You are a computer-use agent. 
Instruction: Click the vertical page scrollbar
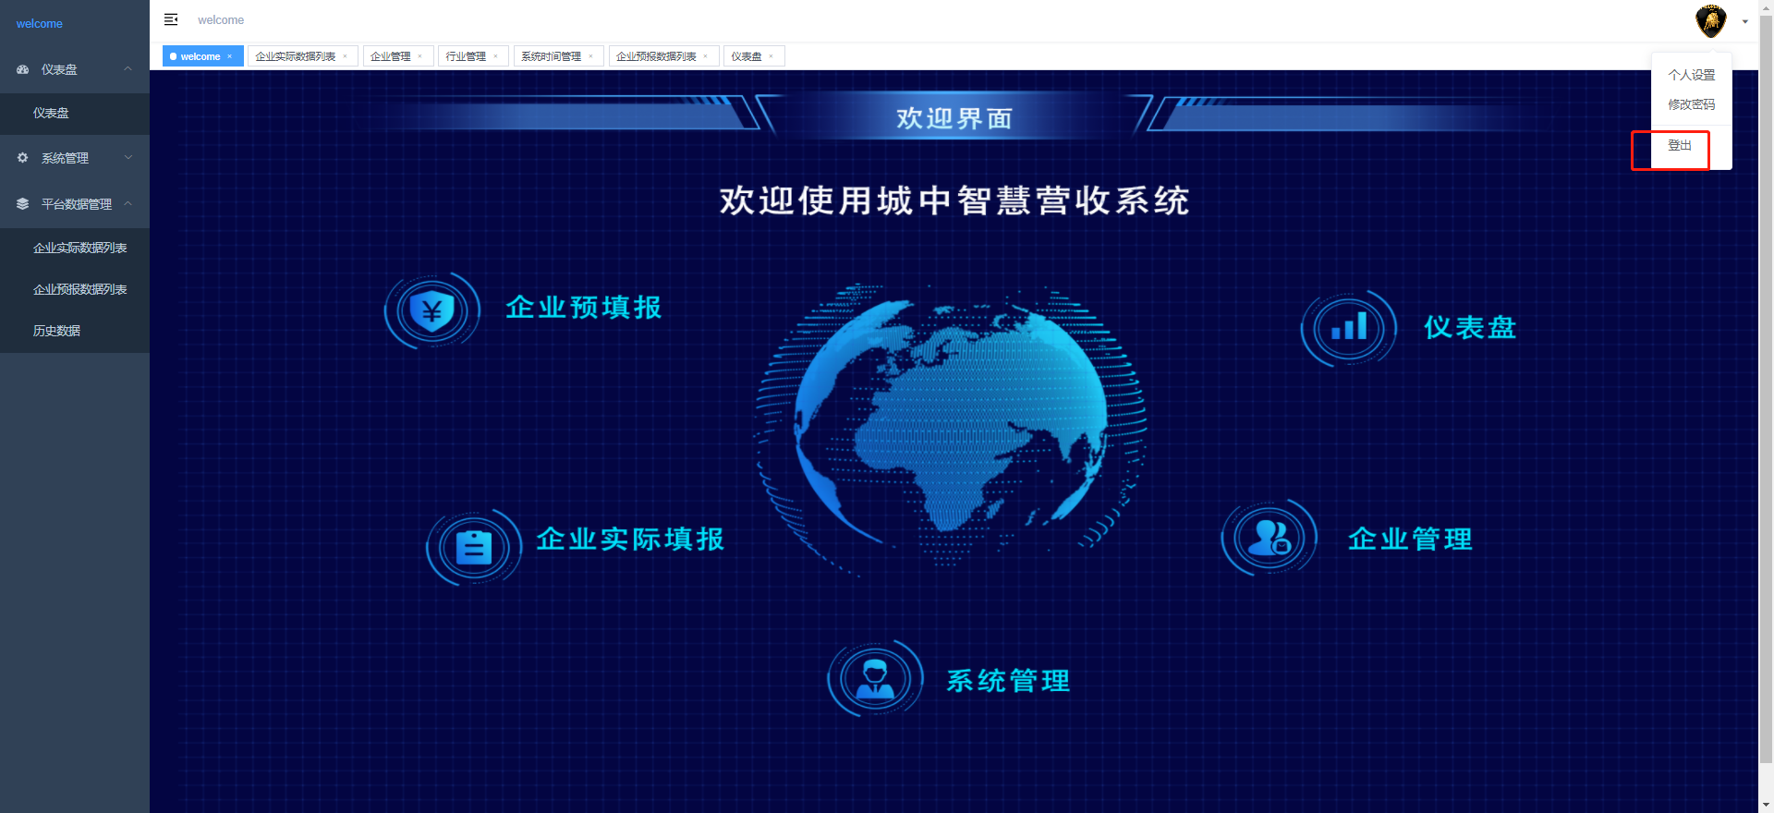(1766, 388)
